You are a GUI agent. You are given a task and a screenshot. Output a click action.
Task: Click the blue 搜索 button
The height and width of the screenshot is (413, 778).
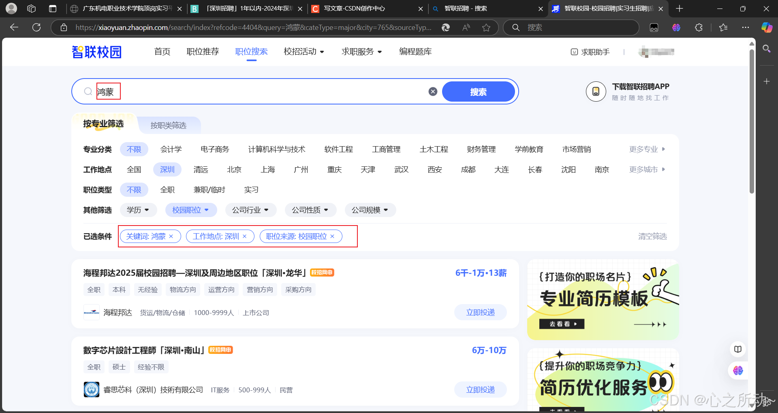(479, 92)
